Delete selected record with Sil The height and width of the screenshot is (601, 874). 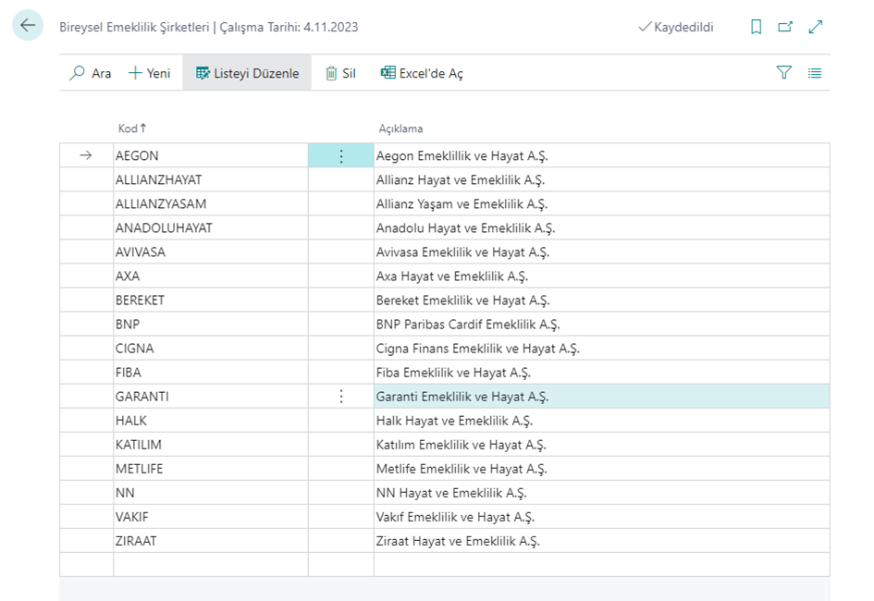(x=340, y=73)
